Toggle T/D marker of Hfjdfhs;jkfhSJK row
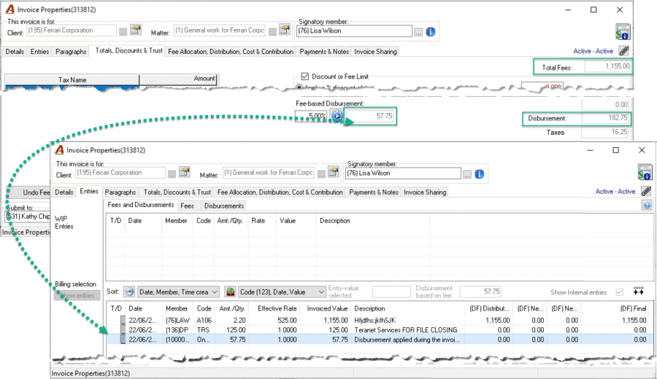This screenshot has width=657, height=379. pyautogui.click(x=123, y=320)
